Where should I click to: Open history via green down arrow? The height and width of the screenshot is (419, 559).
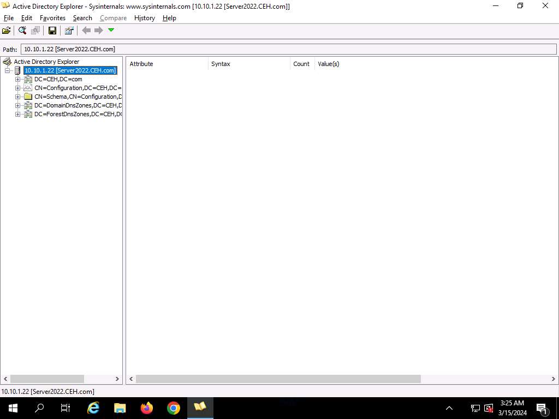(x=111, y=31)
